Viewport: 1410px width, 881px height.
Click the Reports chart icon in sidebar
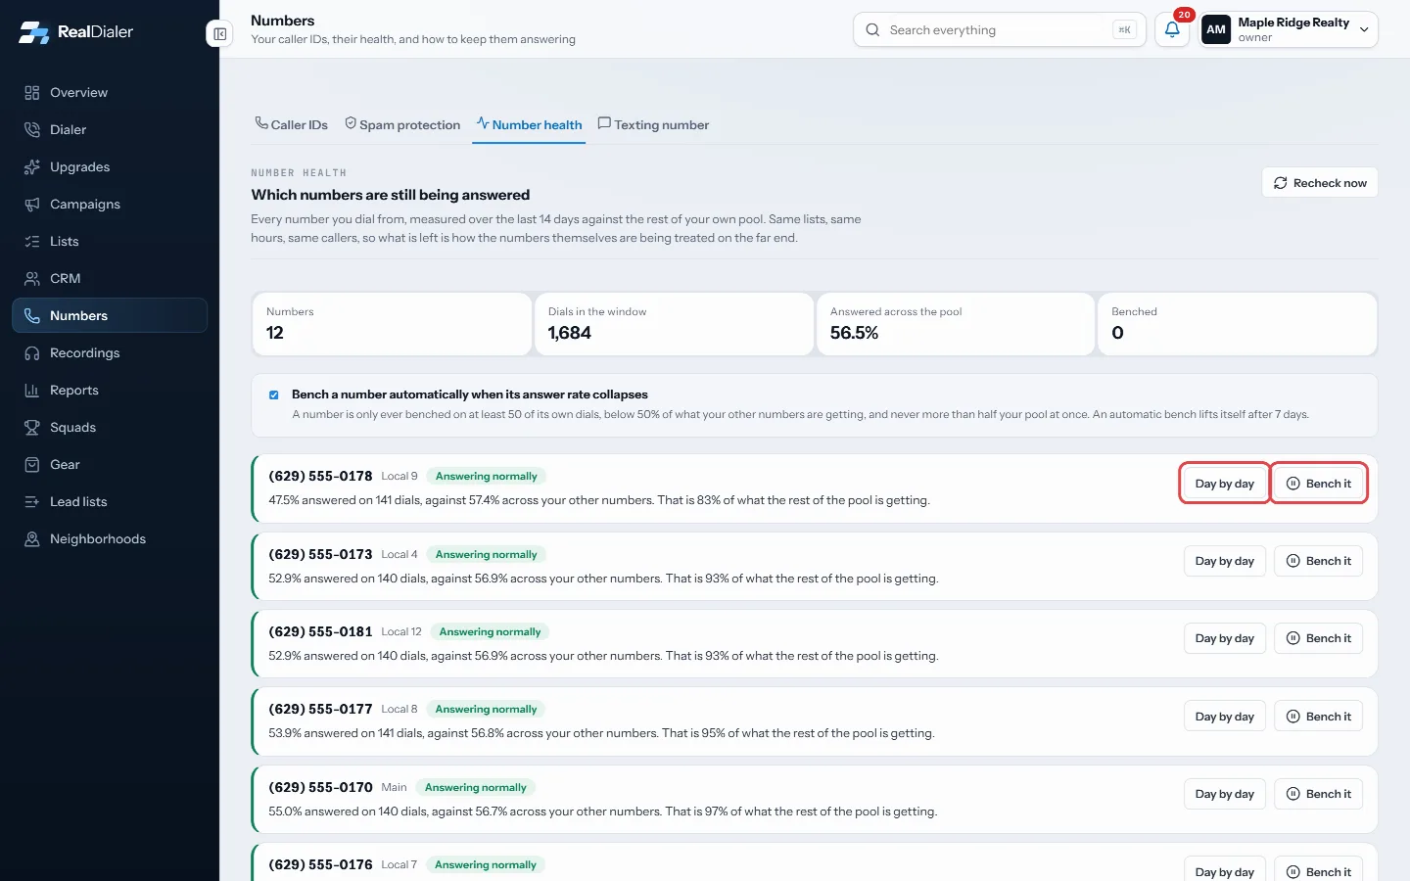coord(32,391)
